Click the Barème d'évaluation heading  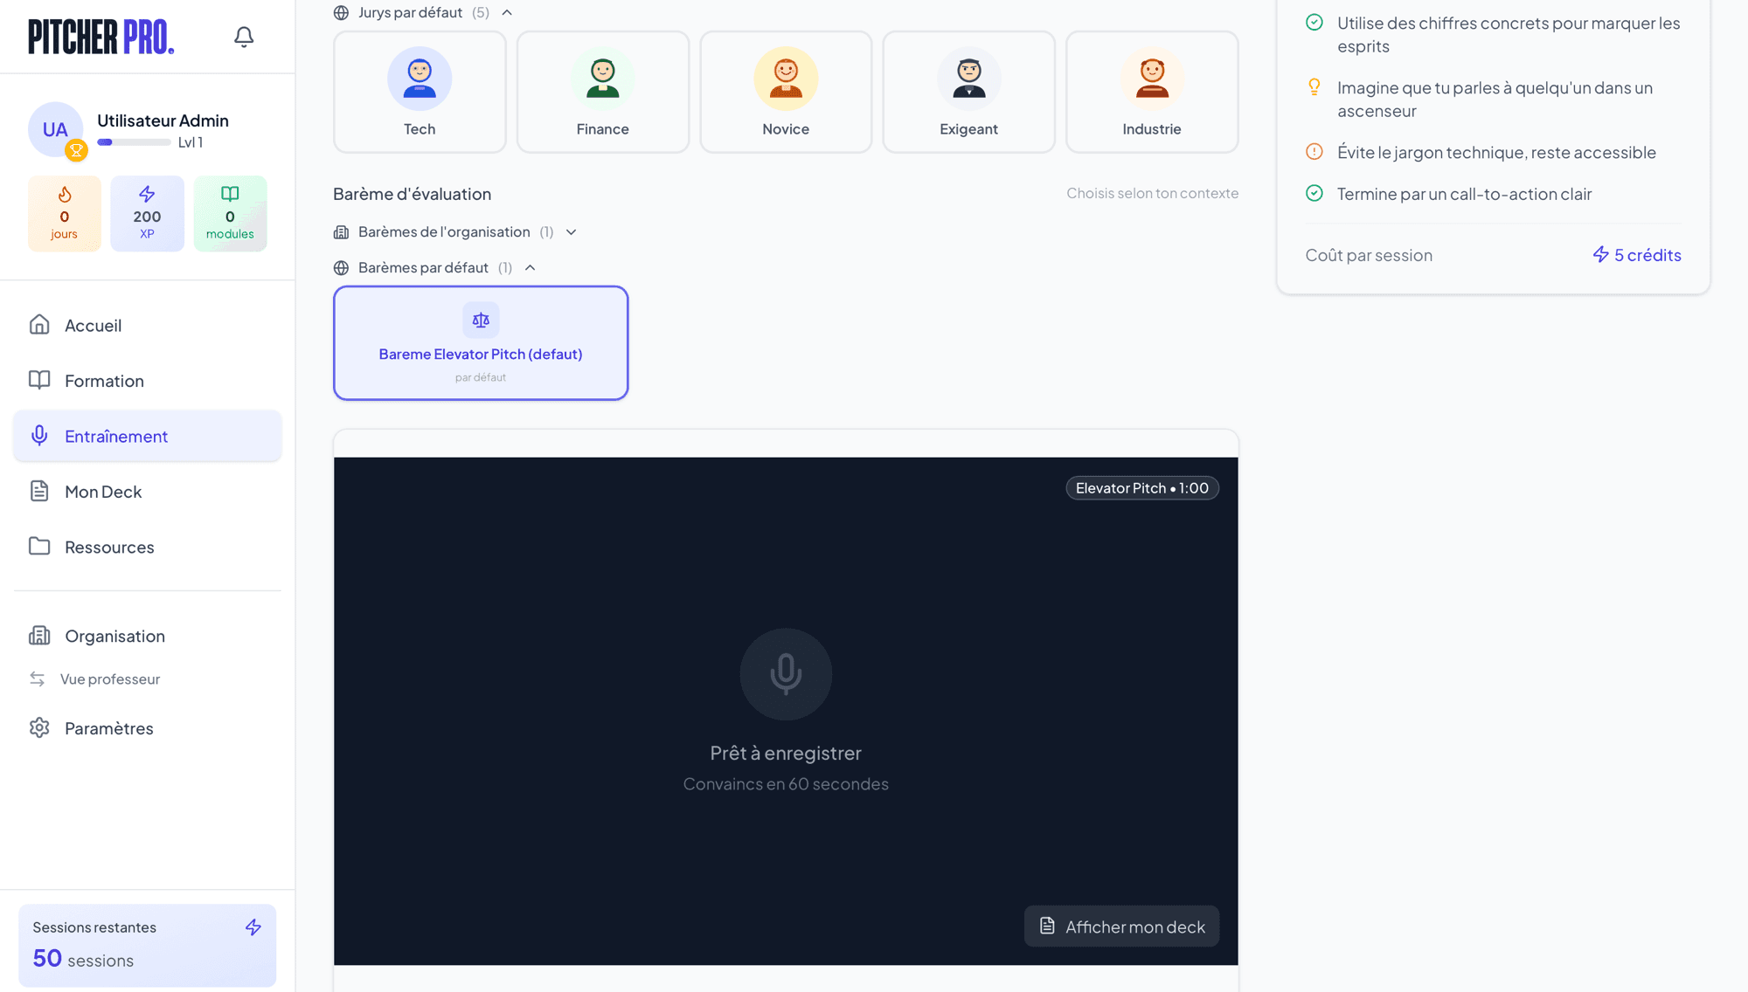point(412,194)
